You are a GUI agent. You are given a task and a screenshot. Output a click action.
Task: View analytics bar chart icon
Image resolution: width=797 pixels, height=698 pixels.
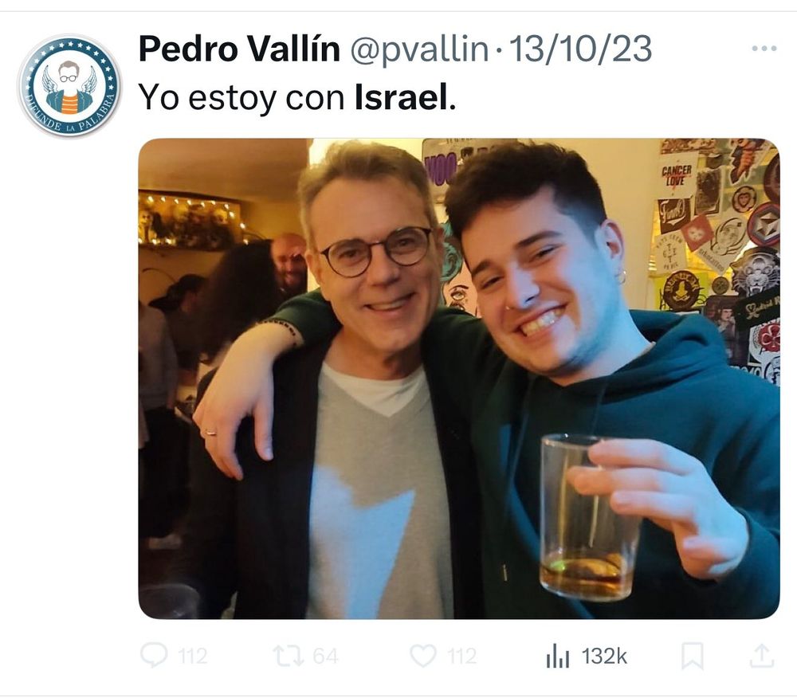(x=558, y=655)
